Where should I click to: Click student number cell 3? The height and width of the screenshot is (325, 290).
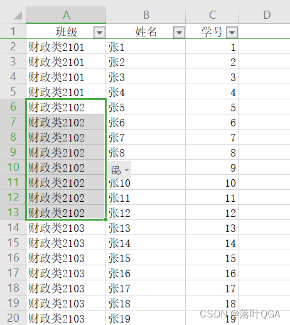point(212,77)
